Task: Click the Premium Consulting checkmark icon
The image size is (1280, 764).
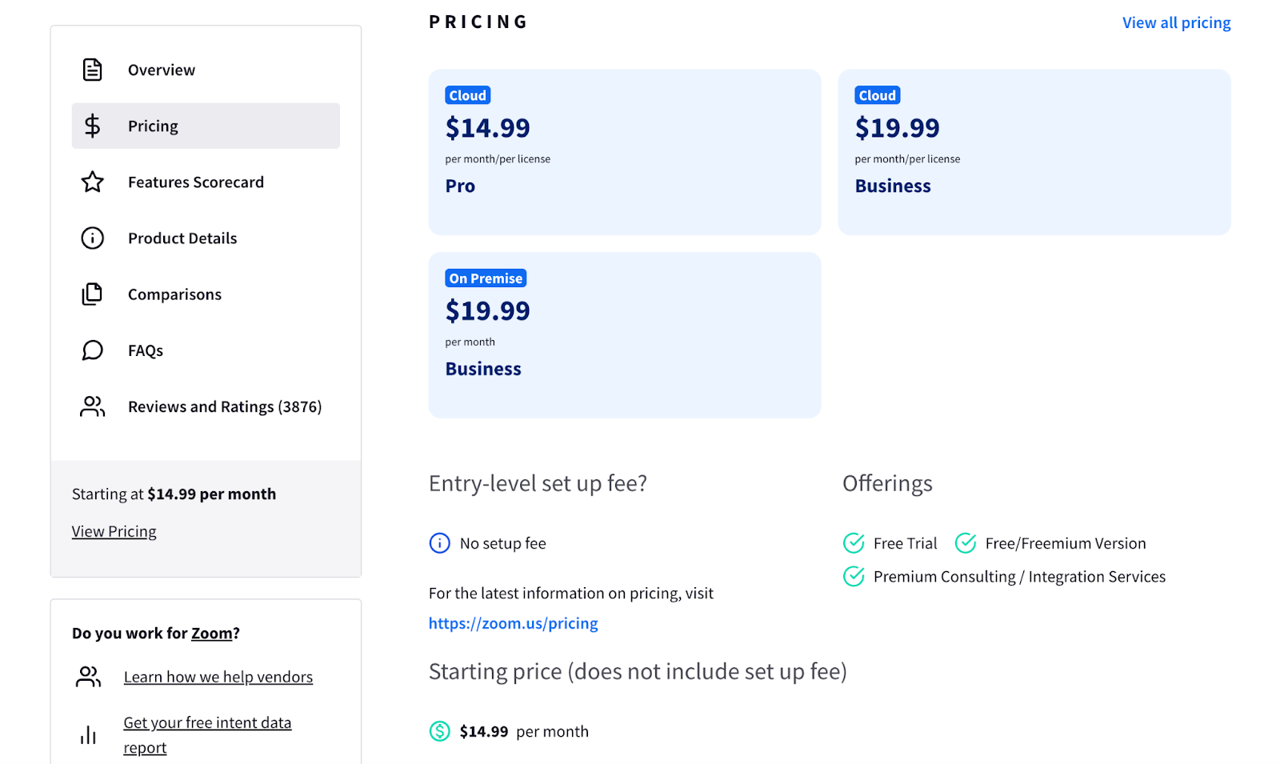Action: 854,577
